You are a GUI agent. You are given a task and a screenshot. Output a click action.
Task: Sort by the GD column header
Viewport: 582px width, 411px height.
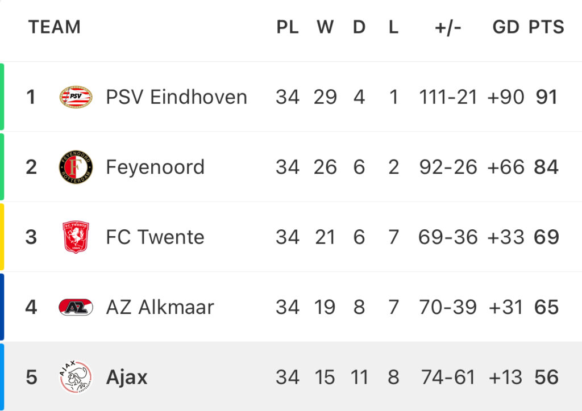[x=505, y=27]
